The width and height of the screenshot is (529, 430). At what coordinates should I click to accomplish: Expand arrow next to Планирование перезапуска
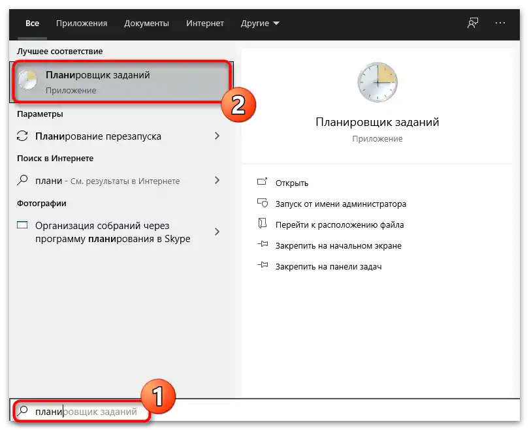(x=217, y=136)
